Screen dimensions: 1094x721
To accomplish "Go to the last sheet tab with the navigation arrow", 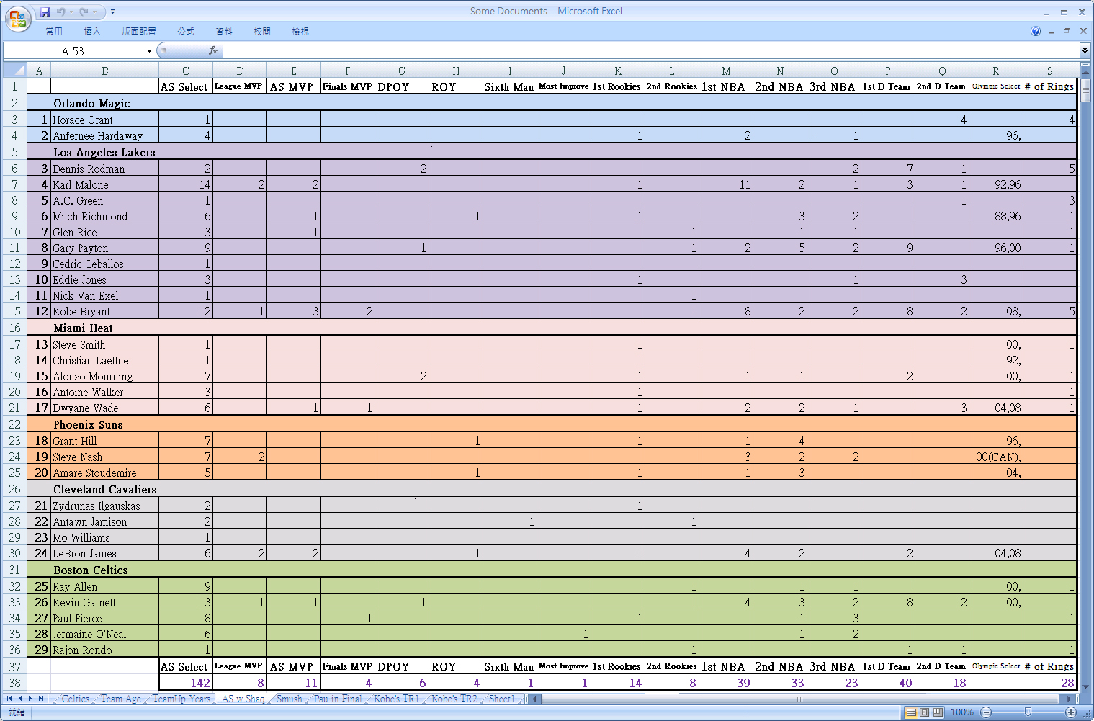I will (x=41, y=699).
